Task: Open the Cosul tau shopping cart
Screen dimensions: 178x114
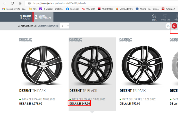Action: click(165, 17)
